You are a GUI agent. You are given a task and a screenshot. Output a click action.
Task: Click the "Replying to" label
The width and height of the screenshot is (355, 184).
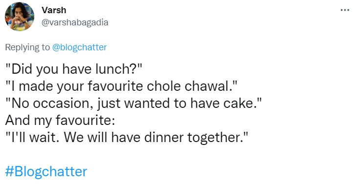(x=27, y=47)
